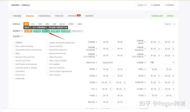The image size is (190, 112).
Task: Select the 意大利 site button
Action: click(62, 24)
